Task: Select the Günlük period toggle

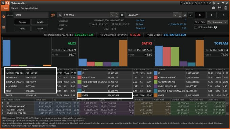Action: [x=22, y=22]
